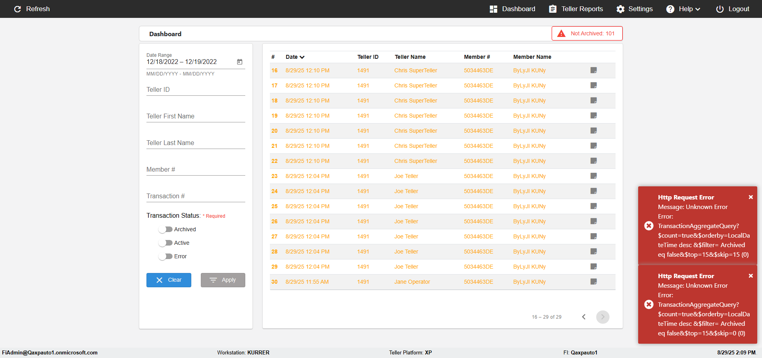The image size is (762, 358).
Task: Open the note icon for row 23
Action: tap(594, 176)
